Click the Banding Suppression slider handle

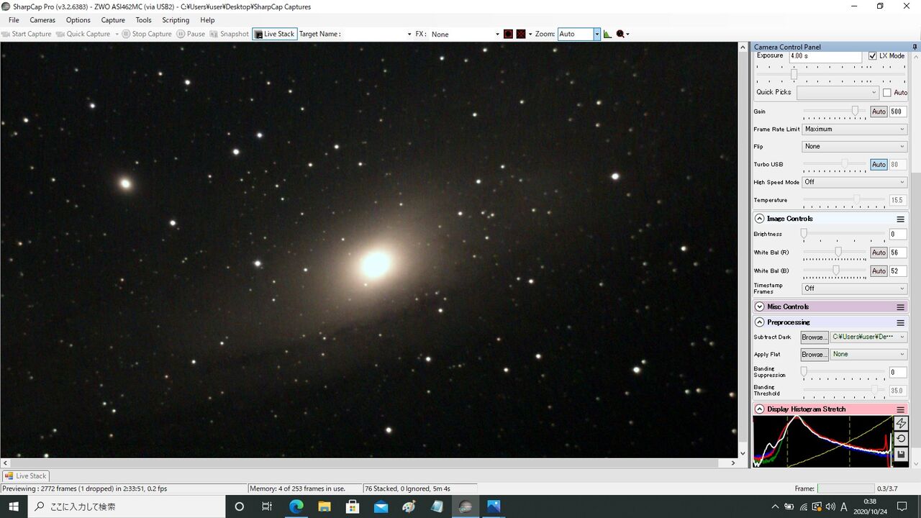click(x=804, y=372)
